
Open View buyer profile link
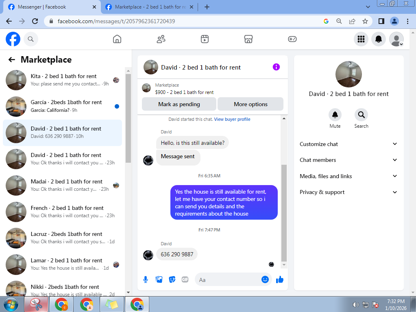232,119
